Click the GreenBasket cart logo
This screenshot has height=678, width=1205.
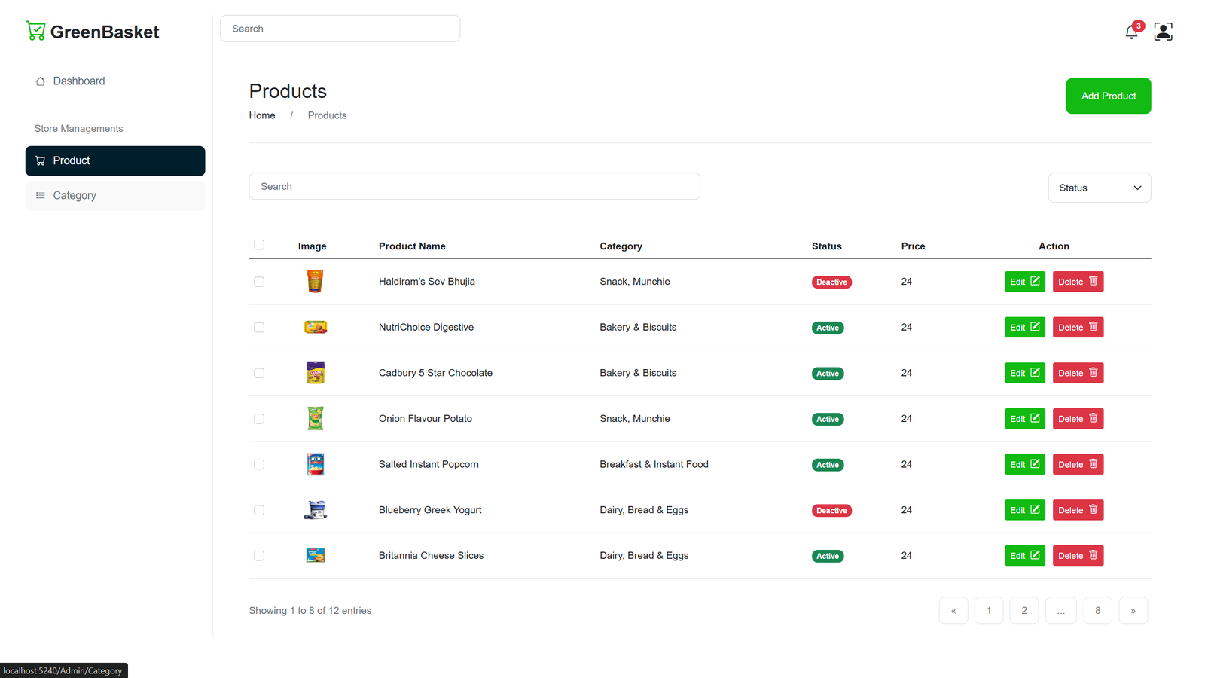tap(35, 31)
